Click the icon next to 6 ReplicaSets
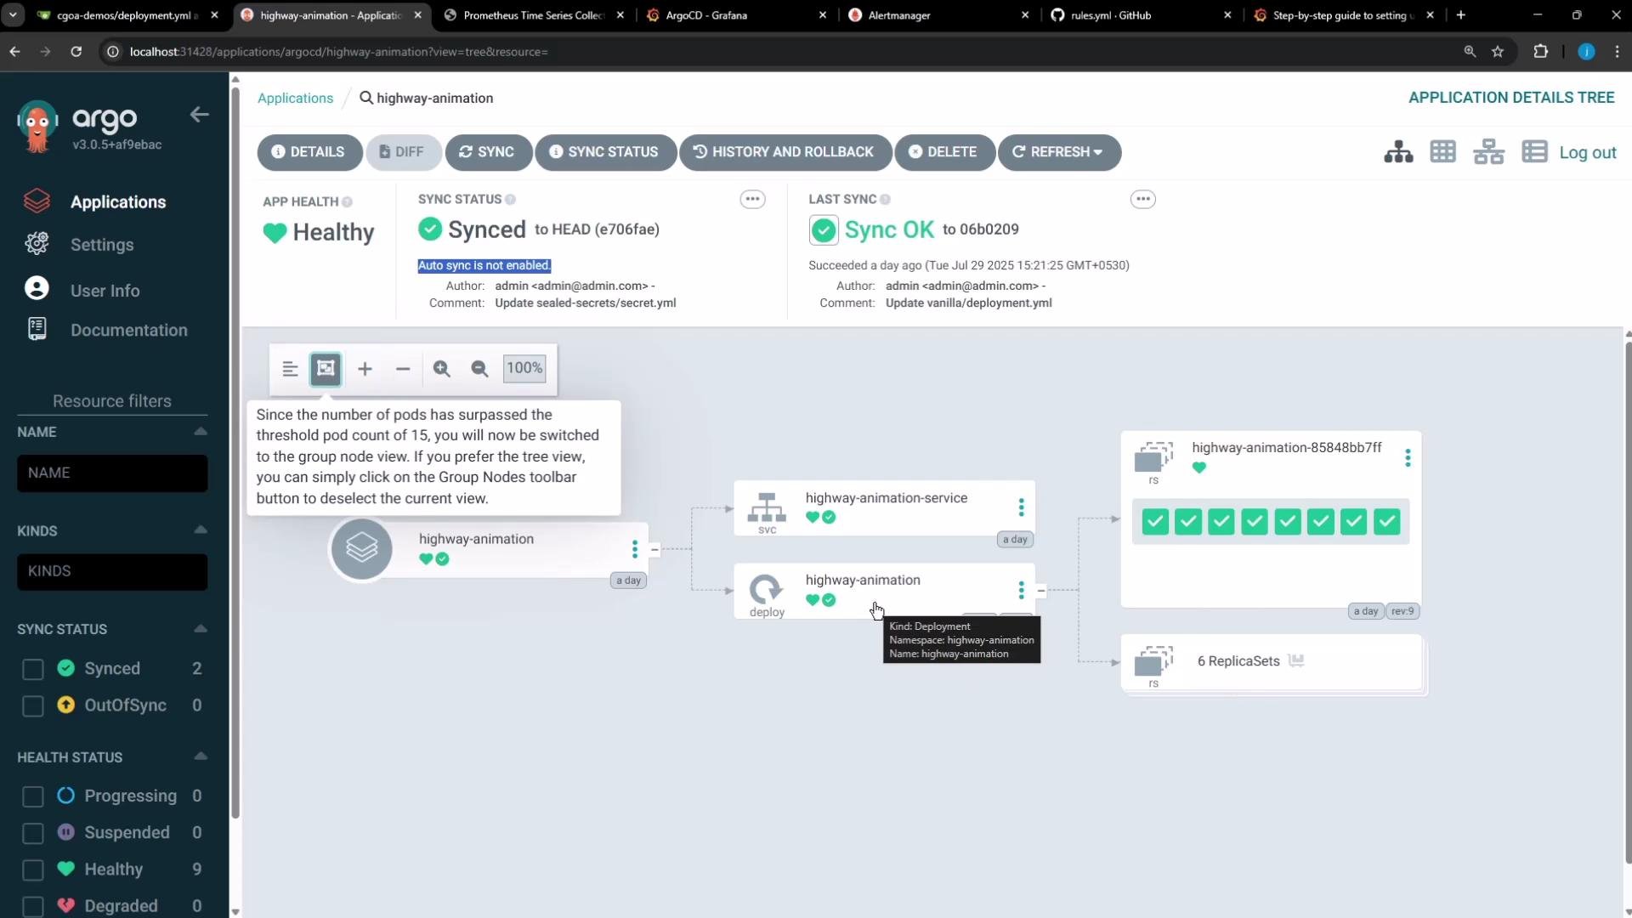Image resolution: width=1632 pixels, height=918 pixels. tap(1296, 660)
